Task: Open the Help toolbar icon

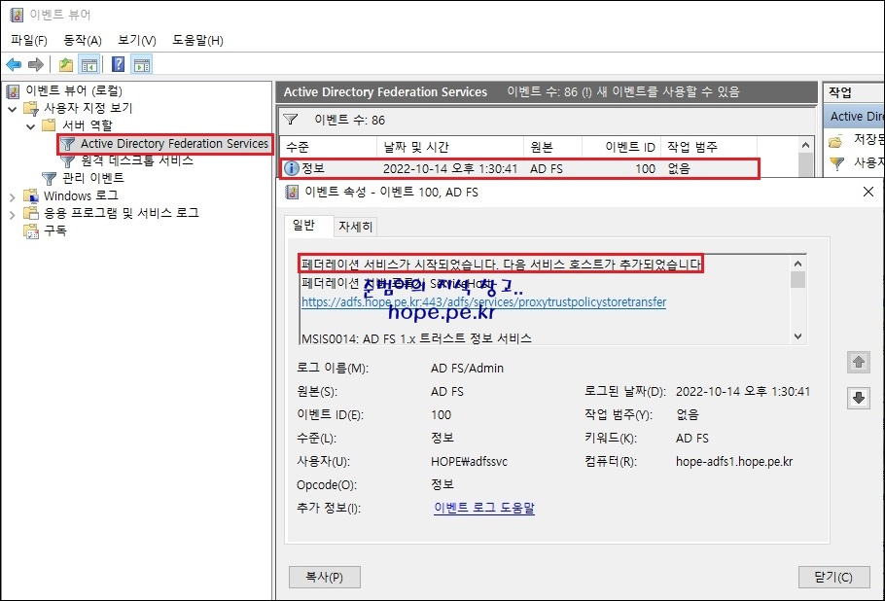Action: (x=118, y=64)
